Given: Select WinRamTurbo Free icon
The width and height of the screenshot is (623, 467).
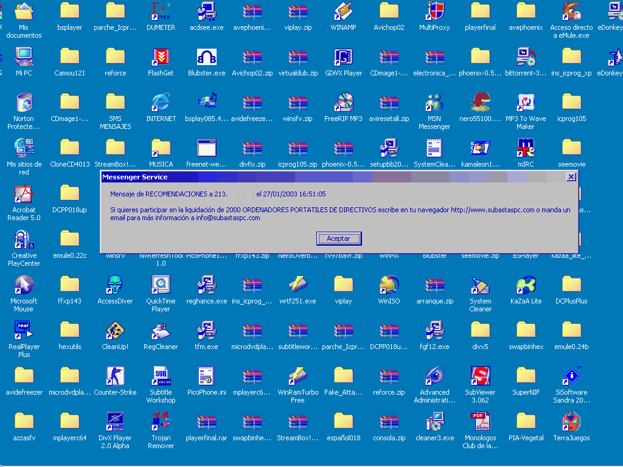Looking at the screenshot, I should point(298,376).
